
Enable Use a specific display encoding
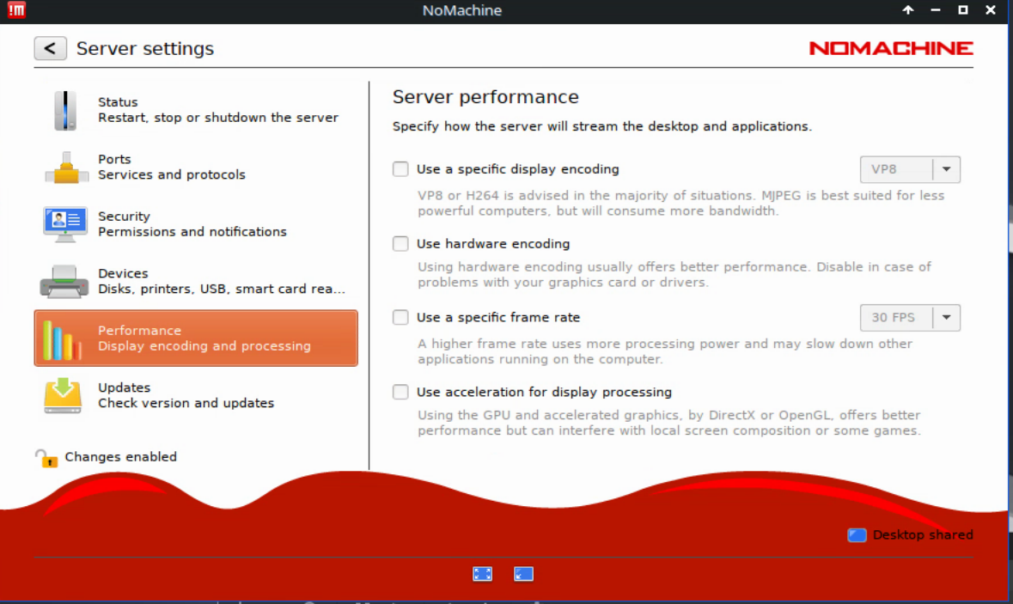[x=400, y=169]
